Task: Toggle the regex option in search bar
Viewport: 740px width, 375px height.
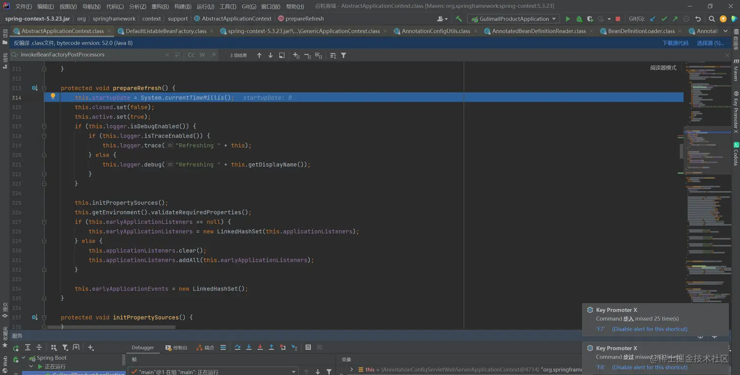Action: (213, 55)
